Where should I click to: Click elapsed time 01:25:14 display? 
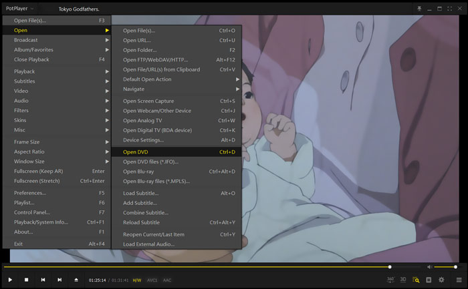pyautogui.click(x=98, y=280)
